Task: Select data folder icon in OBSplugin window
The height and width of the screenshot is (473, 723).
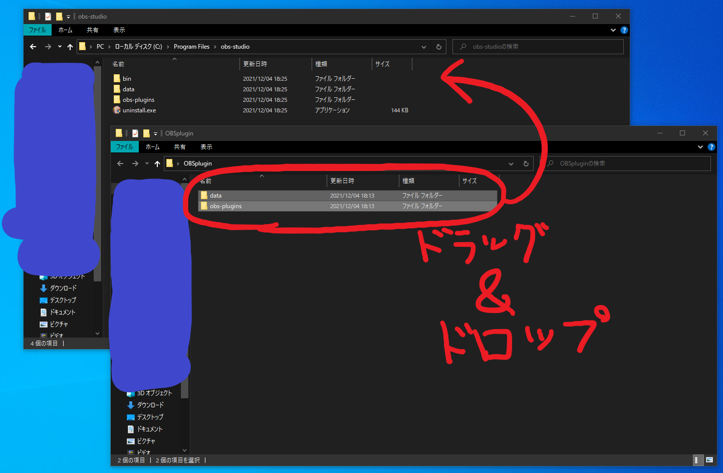Action: pyautogui.click(x=204, y=196)
